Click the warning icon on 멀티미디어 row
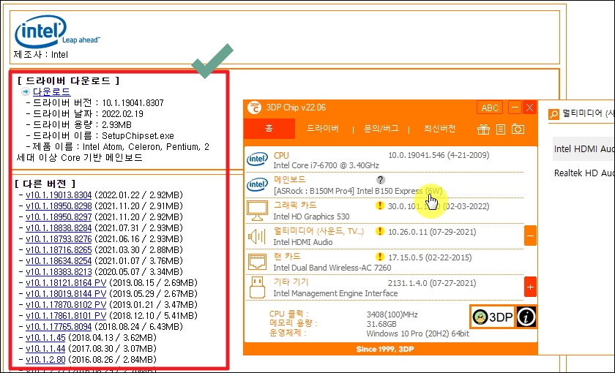Screen dimensions: 615x373 point(380,231)
